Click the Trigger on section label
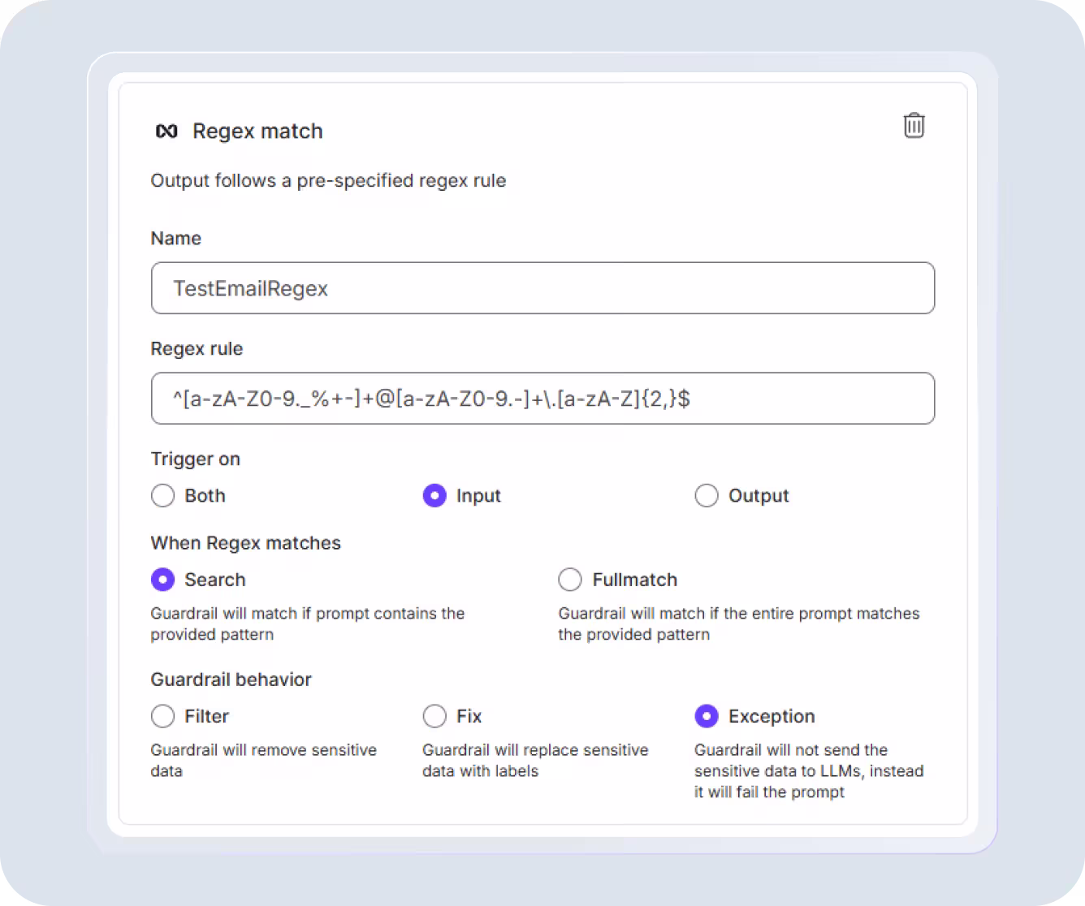This screenshot has height=906, width=1085. (x=195, y=459)
